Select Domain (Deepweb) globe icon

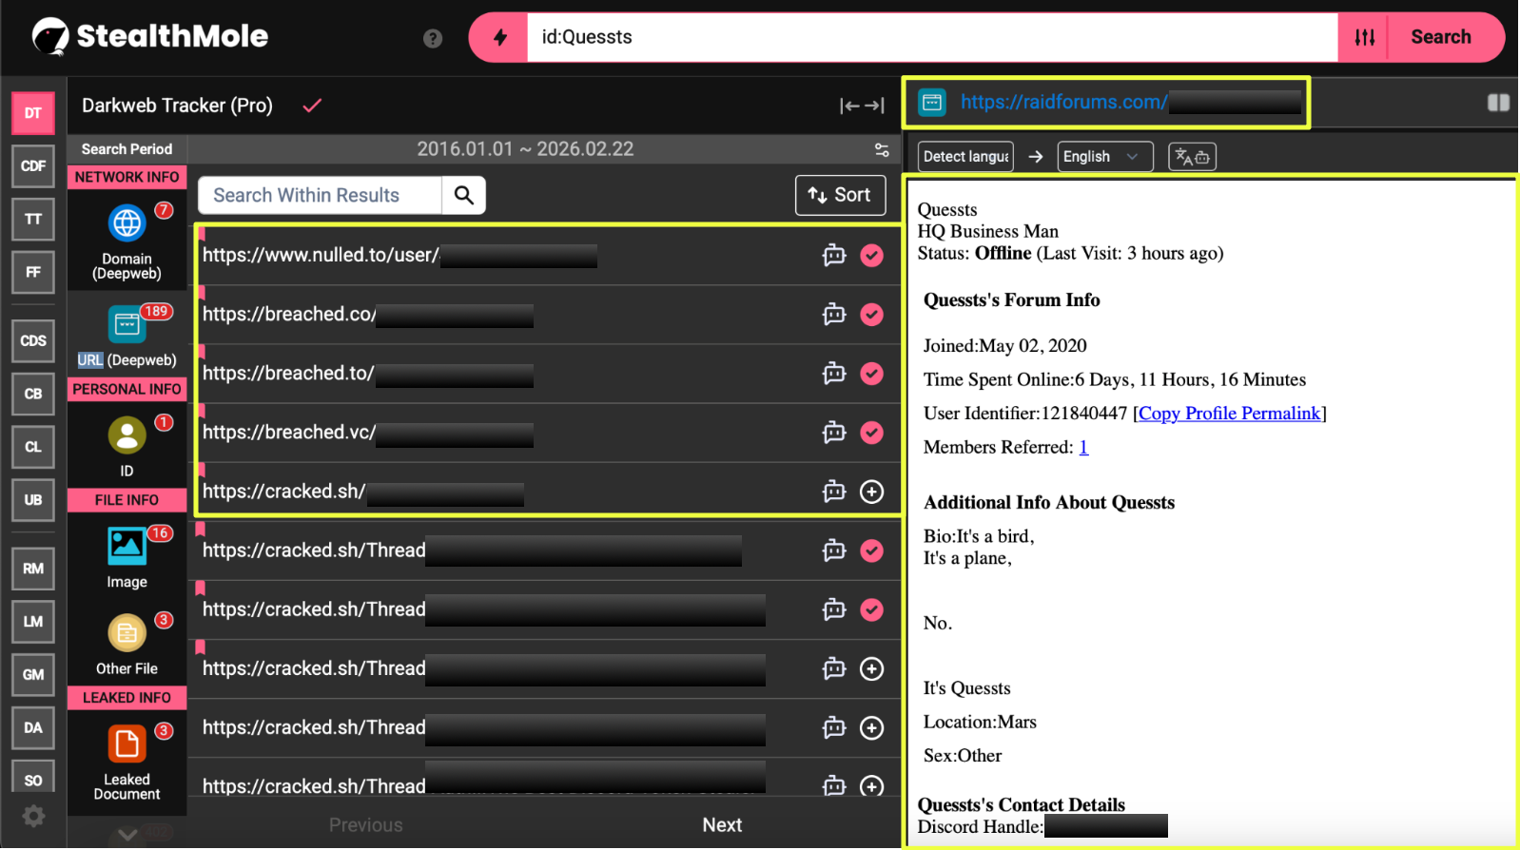(x=127, y=224)
